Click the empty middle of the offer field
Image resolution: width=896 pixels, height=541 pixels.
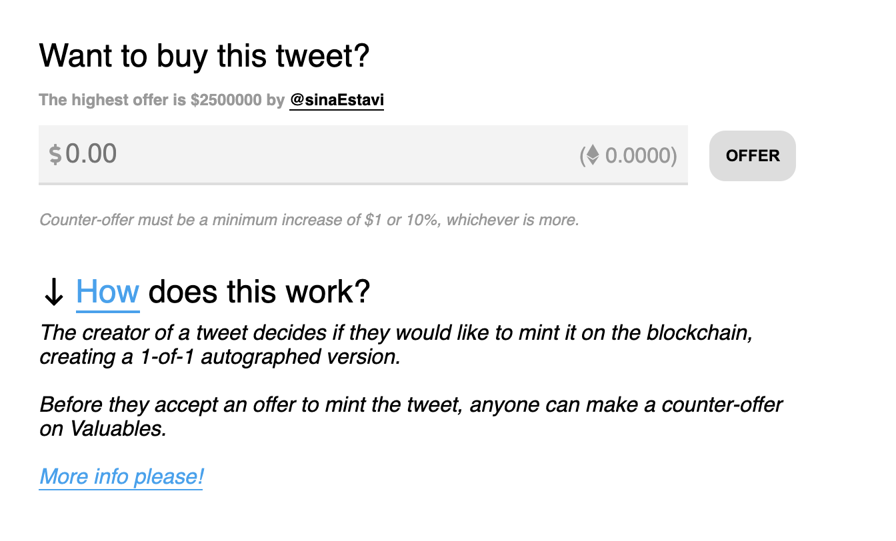(x=347, y=155)
